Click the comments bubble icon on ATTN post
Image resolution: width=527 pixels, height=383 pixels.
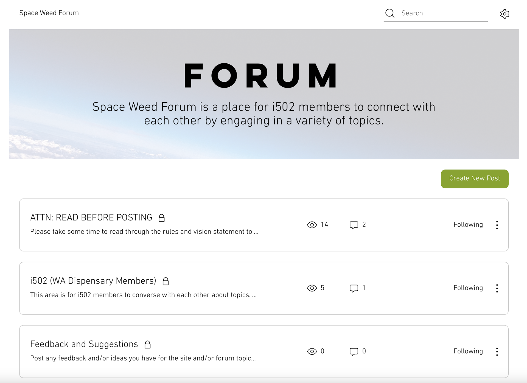(354, 225)
